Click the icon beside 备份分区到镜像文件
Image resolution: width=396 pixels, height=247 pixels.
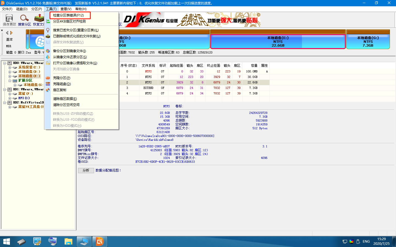tap(48, 51)
